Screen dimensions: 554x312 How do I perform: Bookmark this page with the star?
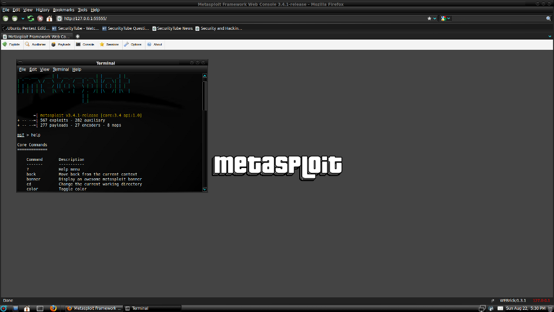[x=430, y=18]
